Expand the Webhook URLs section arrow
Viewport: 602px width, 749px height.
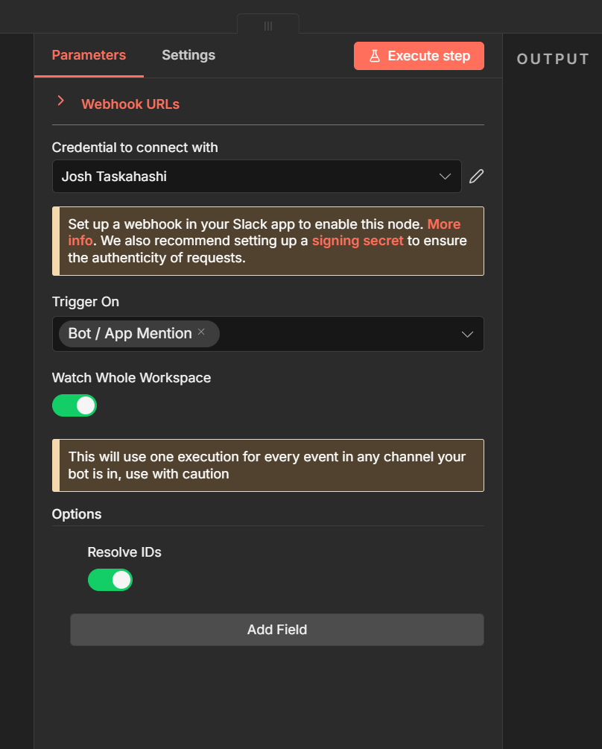click(61, 101)
